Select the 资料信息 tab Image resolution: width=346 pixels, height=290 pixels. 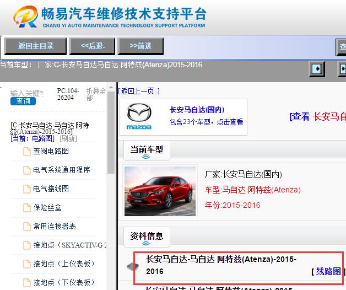pyautogui.click(x=147, y=237)
